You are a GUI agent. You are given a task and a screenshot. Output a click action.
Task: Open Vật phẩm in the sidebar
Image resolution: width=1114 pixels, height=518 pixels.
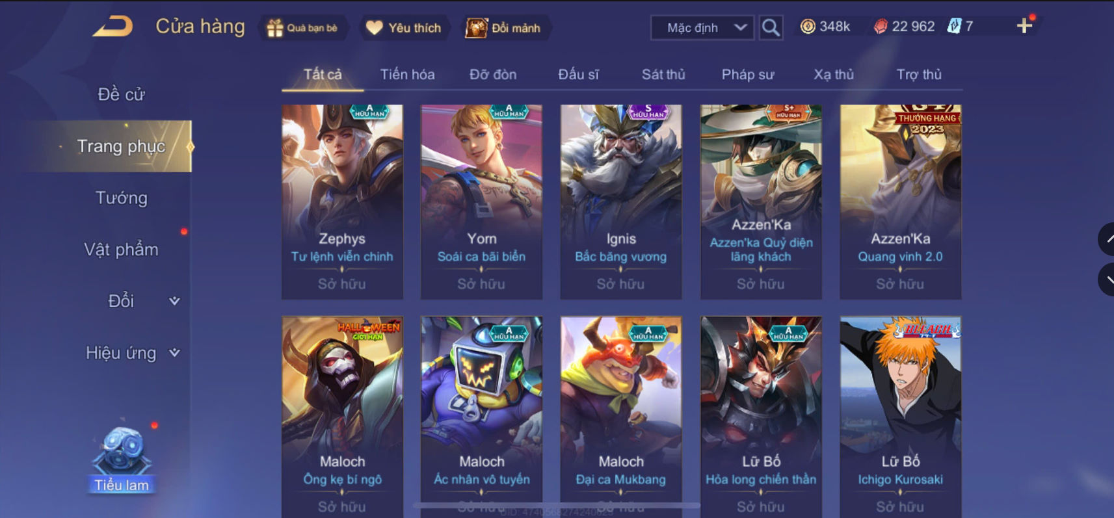[x=122, y=250]
